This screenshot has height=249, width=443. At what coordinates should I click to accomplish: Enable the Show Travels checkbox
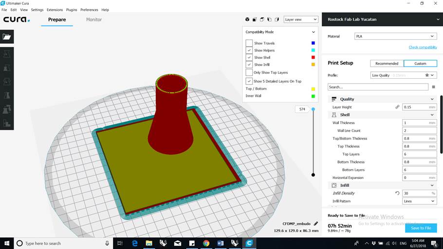249,43
